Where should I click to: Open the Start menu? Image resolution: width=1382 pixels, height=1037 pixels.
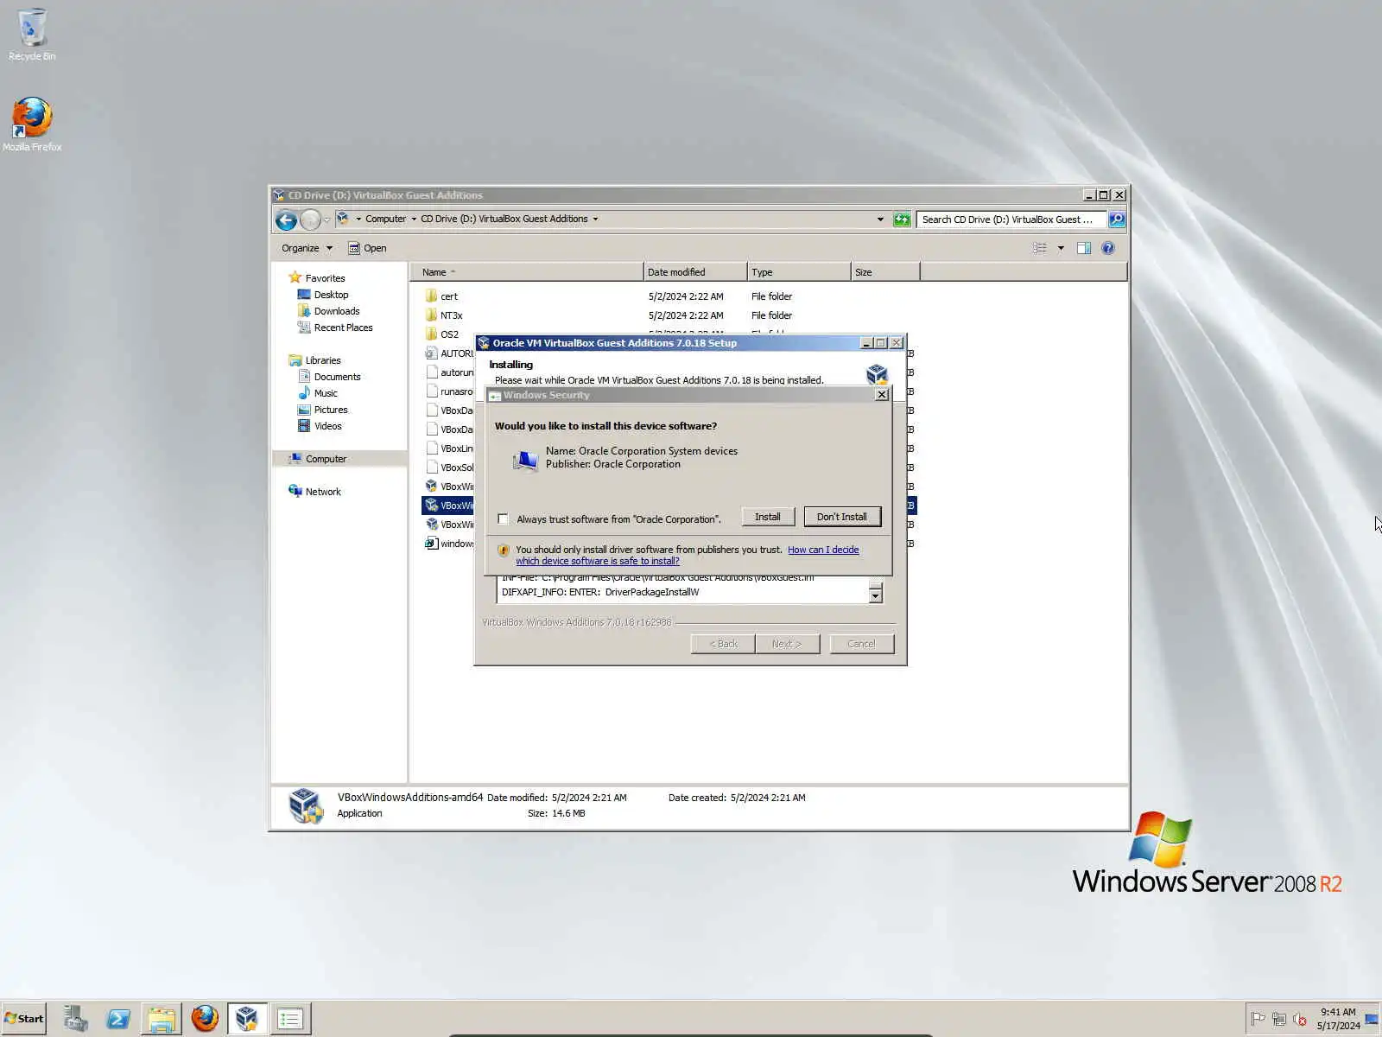pos(24,1018)
